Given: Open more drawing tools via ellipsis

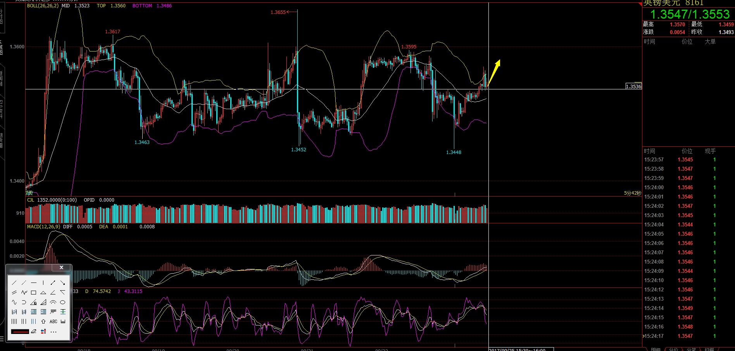Looking at the screenshot, I should pyautogui.click(x=53, y=332).
